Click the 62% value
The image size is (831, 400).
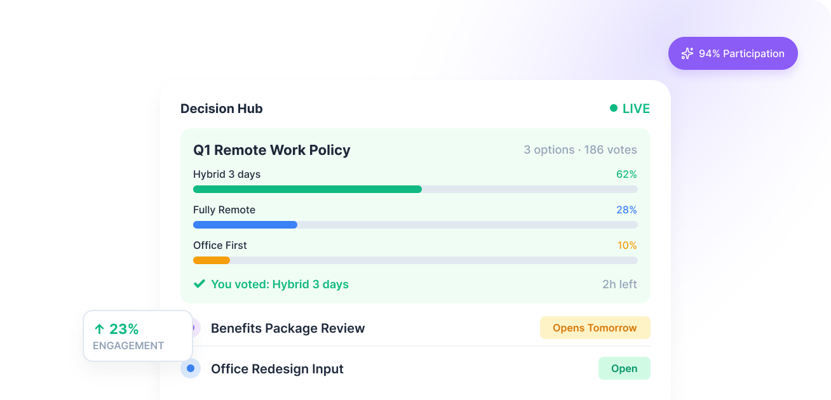coord(626,174)
